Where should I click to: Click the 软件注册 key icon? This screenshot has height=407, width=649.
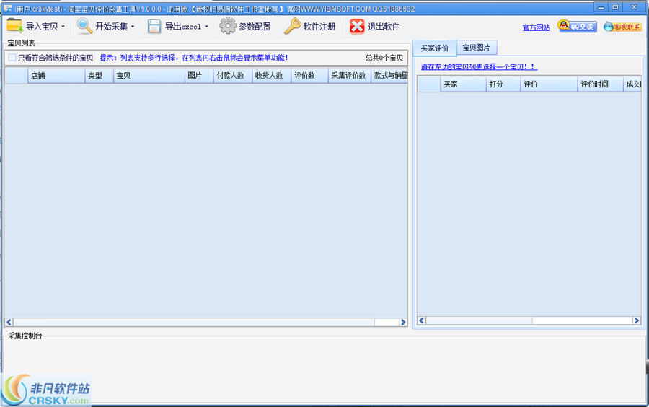292,26
